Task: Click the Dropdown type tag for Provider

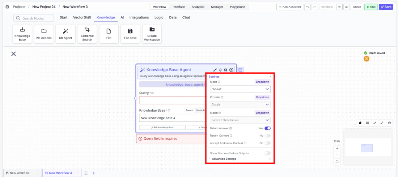Action: pos(262,97)
